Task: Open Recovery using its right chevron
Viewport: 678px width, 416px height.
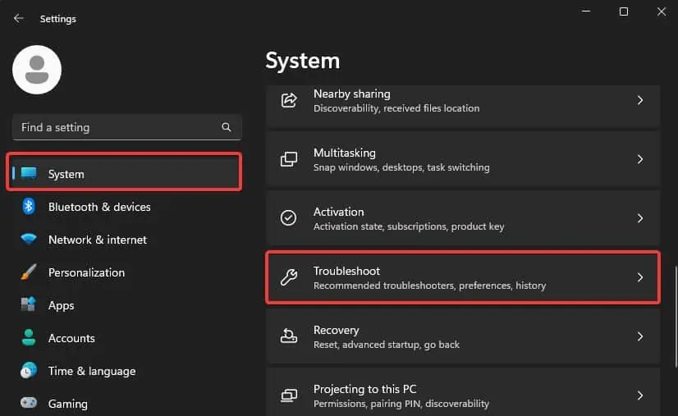Action: click(x=640, y=336)
